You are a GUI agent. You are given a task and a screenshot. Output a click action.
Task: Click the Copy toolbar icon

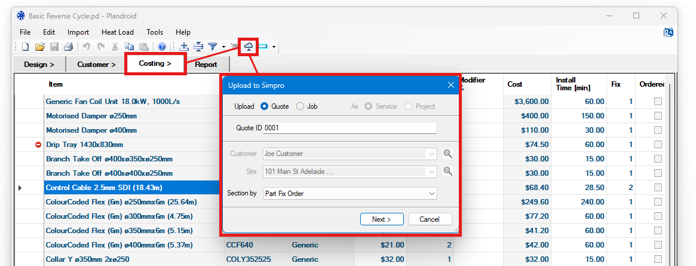[x=129, y=46]
